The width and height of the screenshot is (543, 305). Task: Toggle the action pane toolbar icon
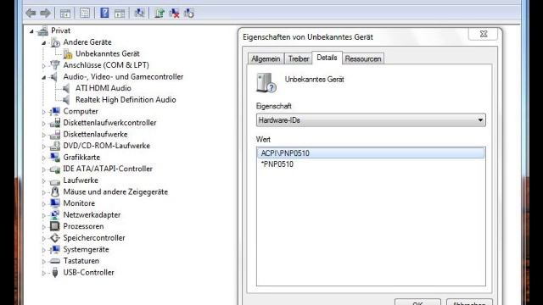click(120, 14)
